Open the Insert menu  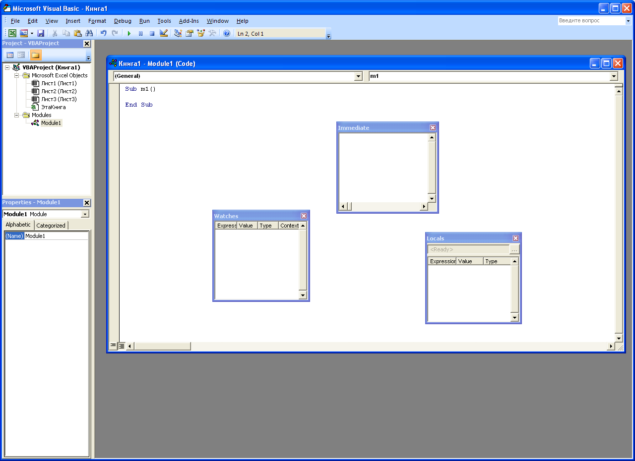point(73,21)
